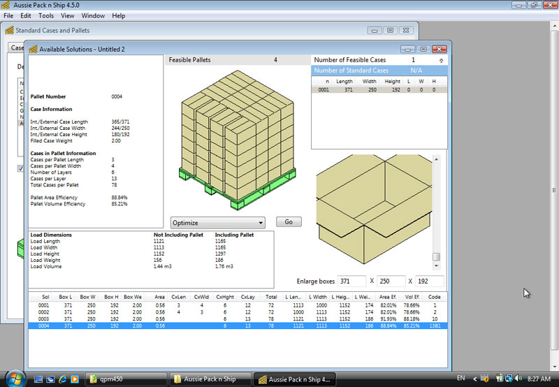Image resolution: width=559 pixels, height=387 pixels.
Task: Select solution row 0002
Action: pos(238,312)
